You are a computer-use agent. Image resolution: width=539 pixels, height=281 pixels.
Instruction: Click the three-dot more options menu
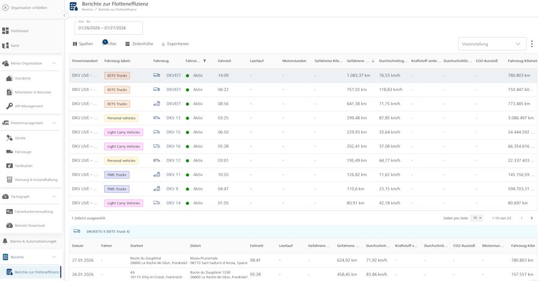tap(532, 44)
